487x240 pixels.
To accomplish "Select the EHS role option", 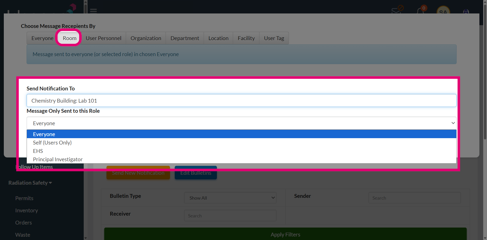I will [241, 151].
